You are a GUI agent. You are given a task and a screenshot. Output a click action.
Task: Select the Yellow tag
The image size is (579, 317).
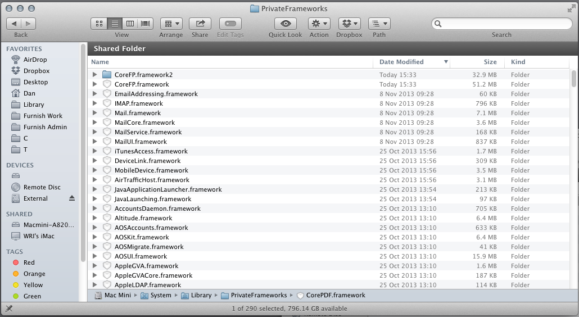click(x=33, y=285)
